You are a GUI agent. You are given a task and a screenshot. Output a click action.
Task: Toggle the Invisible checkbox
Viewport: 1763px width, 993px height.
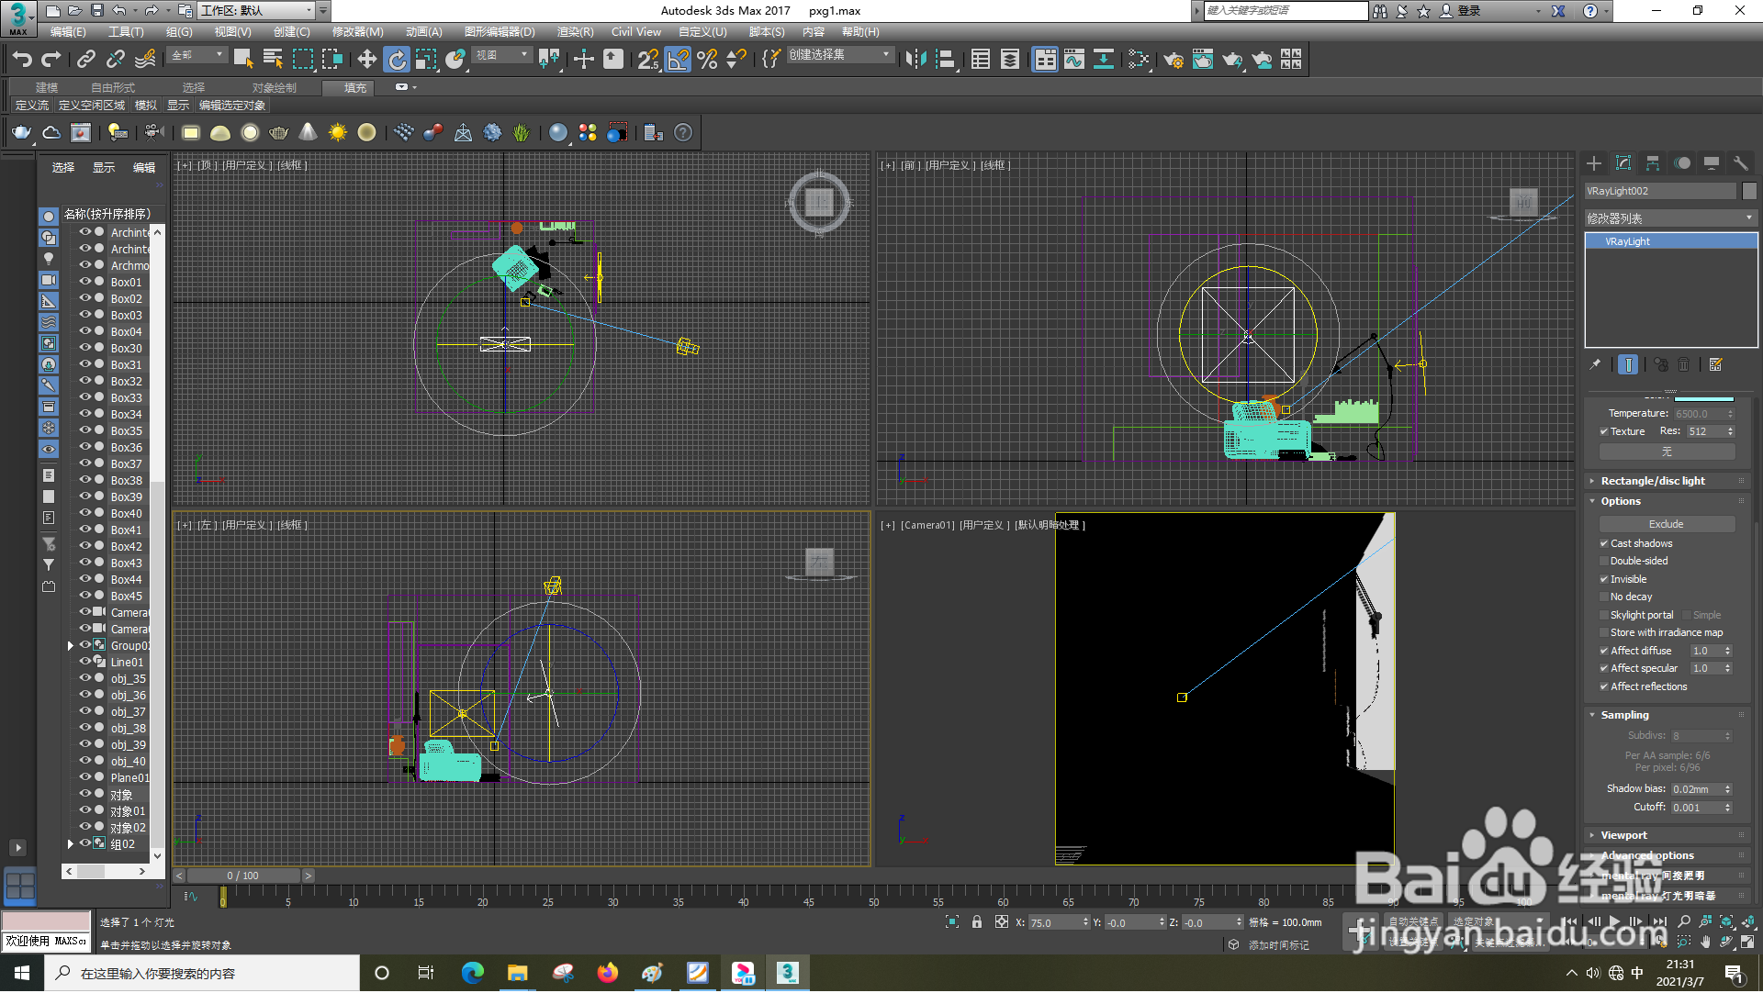[x=1604, y=579]
